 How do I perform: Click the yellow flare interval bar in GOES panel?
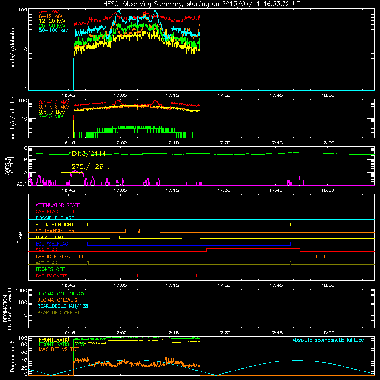point(72,173)
